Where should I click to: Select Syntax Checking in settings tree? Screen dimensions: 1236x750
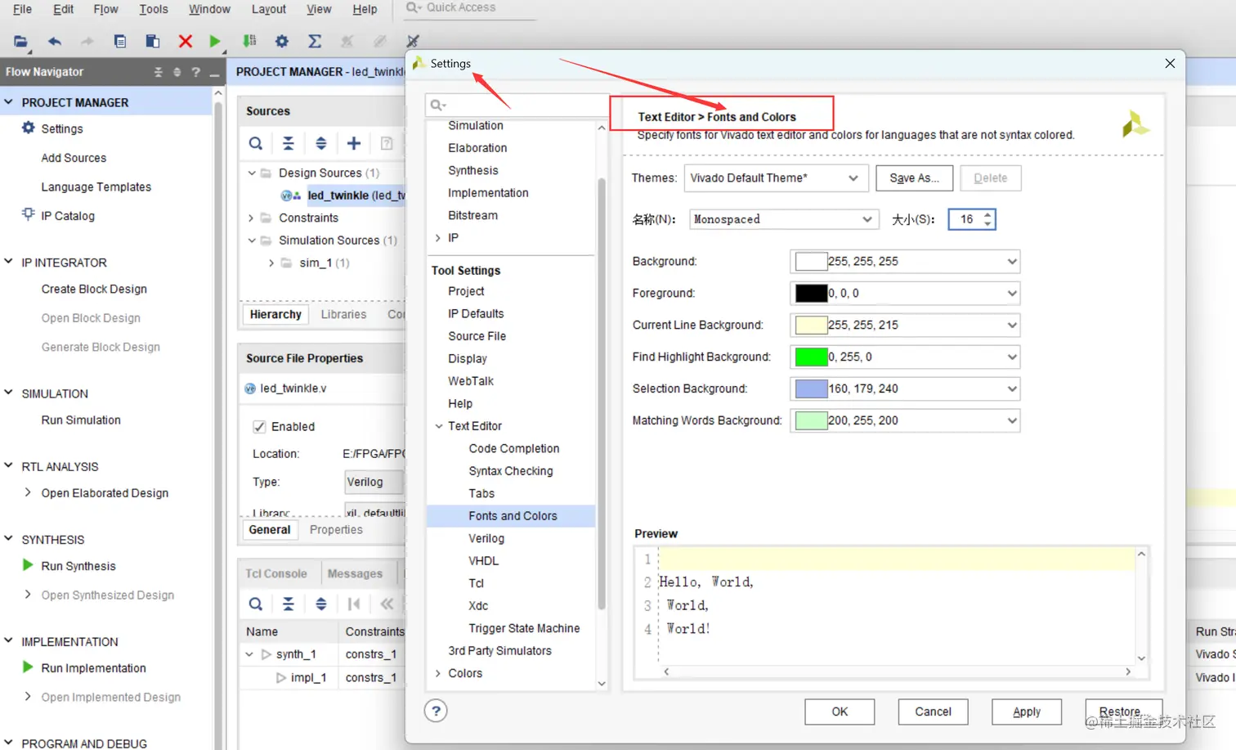point(511,471)
